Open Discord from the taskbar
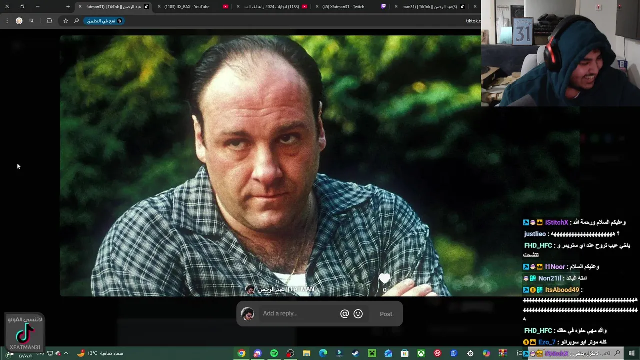Image resolution: width=640 pixels, height=360 pixels. pos(258,353)
